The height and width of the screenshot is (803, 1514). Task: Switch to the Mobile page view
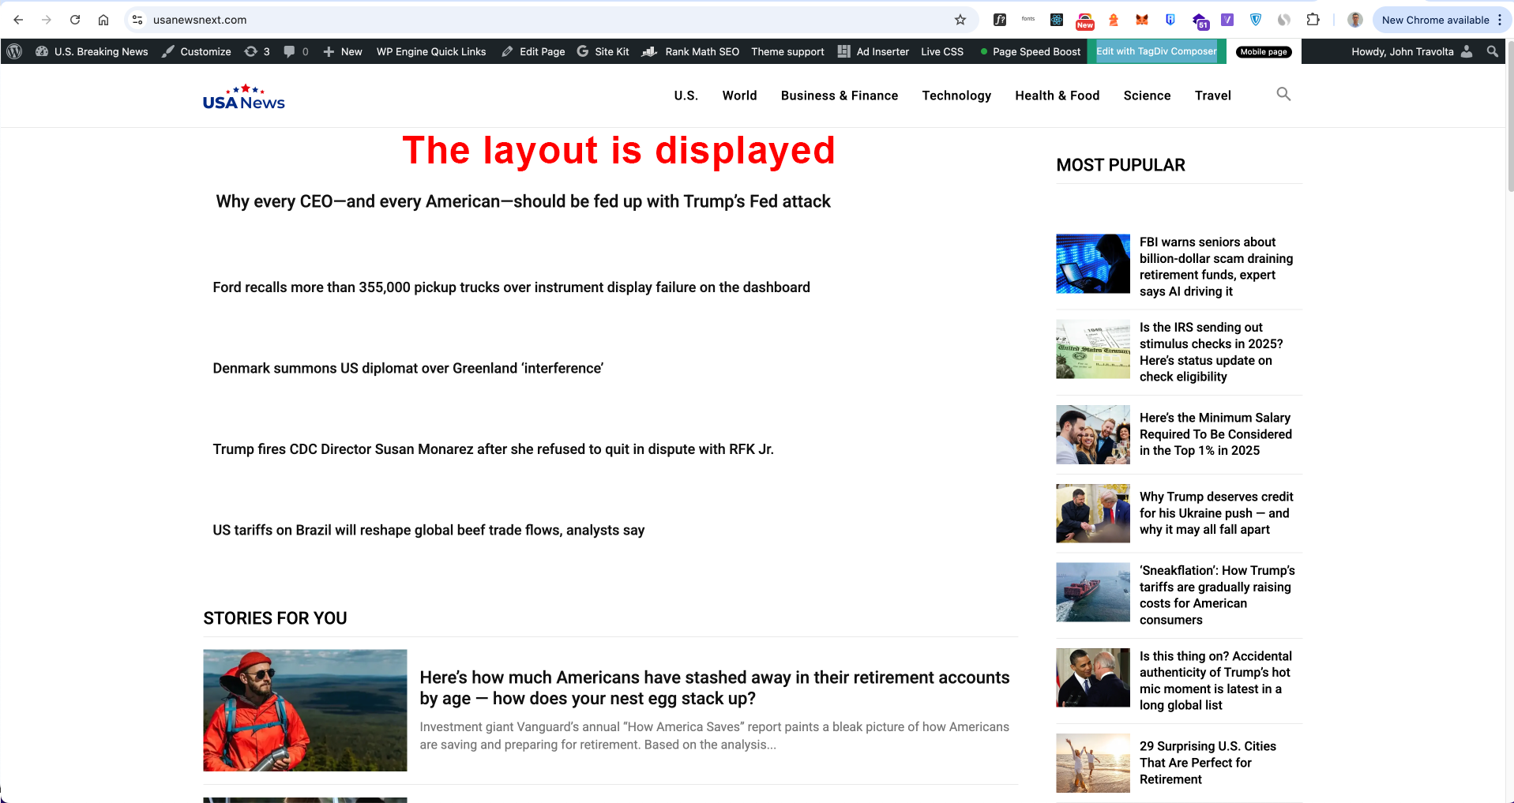[1264, 51]
